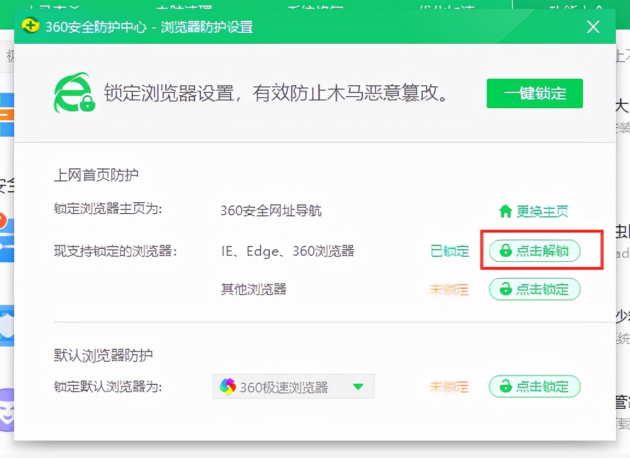630x458 pixels.
Task: Click the 已锁定 status label
Action: point(449,251)
